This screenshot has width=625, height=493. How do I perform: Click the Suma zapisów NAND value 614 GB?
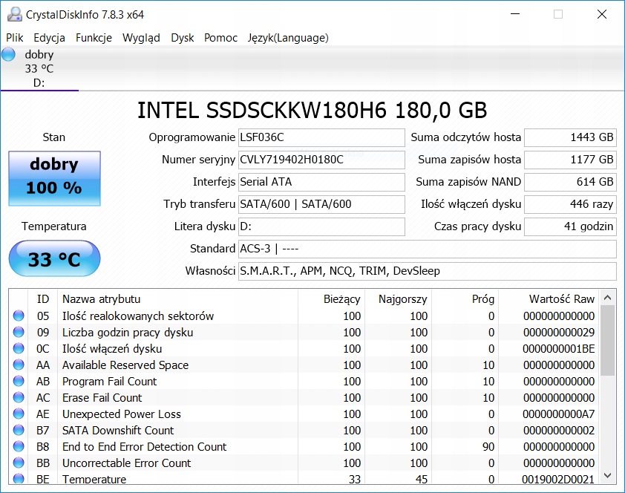(570, 182)
